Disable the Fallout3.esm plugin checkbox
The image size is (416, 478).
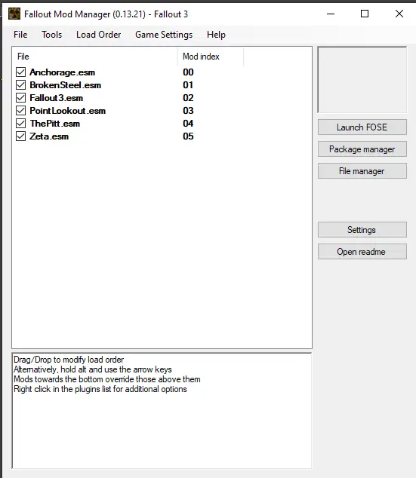coord(20,98)
